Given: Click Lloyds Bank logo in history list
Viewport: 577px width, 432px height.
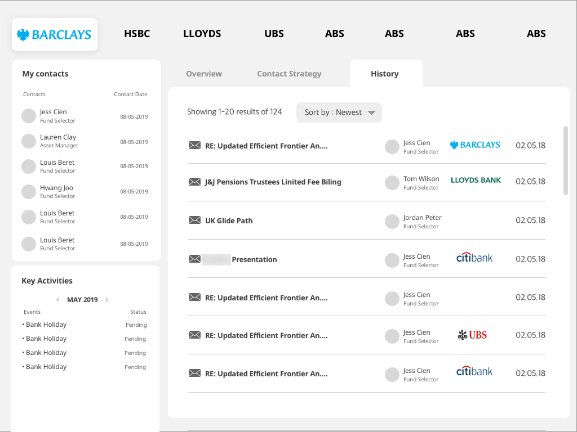Looking at the screenshot, I should (x=476, y=181).
